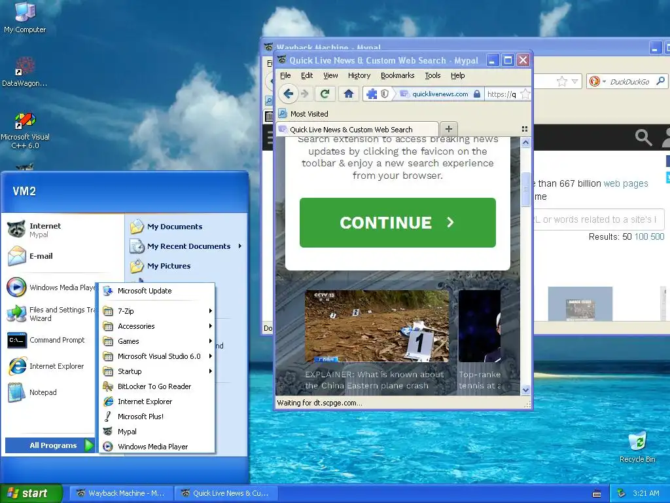The image size is (670, 503).
Task: Switch to Wayback Machine taskbar button
Action: point(121,493)
